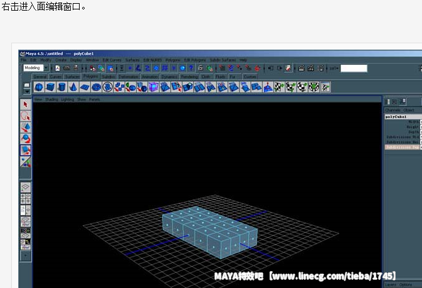Switch to four-view panel layout
422x288 pixels.
point(26,198)
